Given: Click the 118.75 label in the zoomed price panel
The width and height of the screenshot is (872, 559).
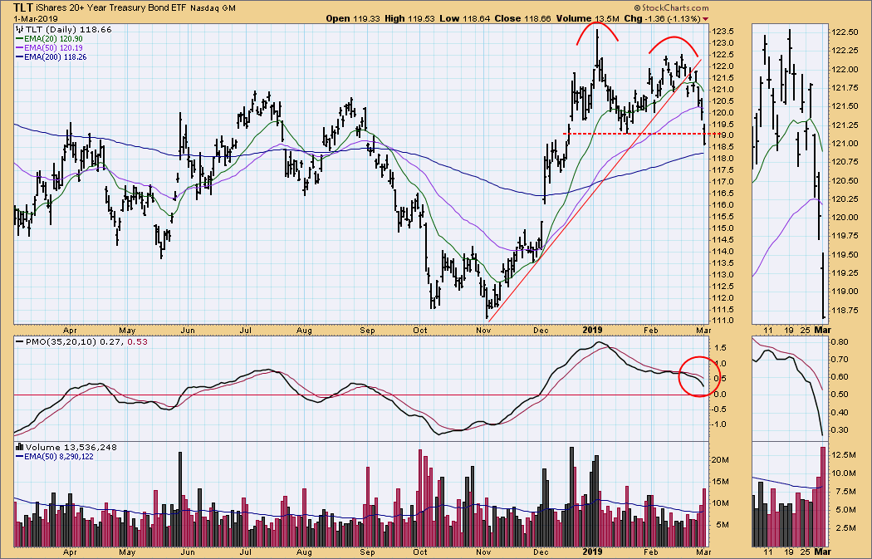Looking at the screenshot, I should 845,310.
